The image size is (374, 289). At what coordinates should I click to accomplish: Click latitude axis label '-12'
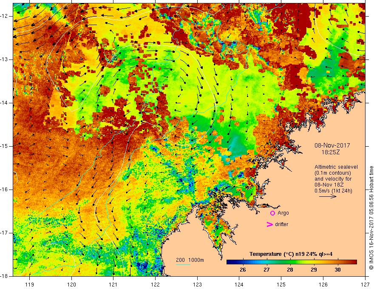[x=4, y=16]
